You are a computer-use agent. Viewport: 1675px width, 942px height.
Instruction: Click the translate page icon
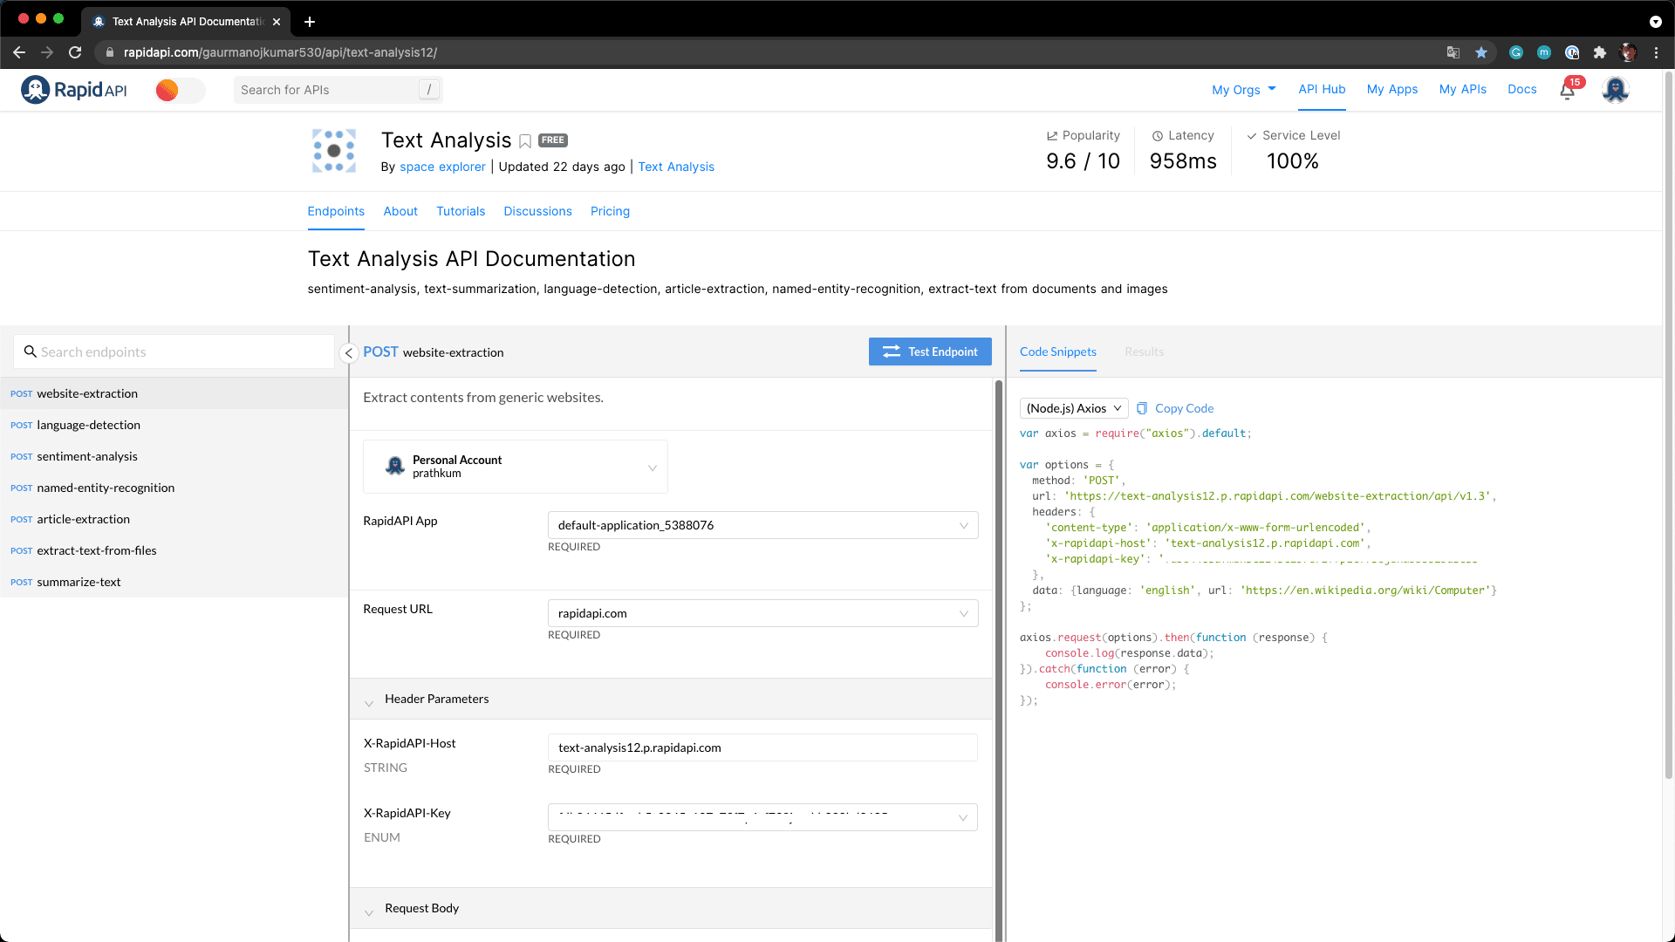click(x=1453, y=52)
